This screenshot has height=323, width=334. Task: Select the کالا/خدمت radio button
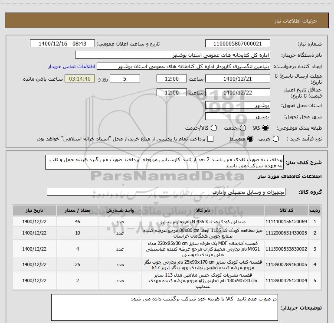pos(214,128)
